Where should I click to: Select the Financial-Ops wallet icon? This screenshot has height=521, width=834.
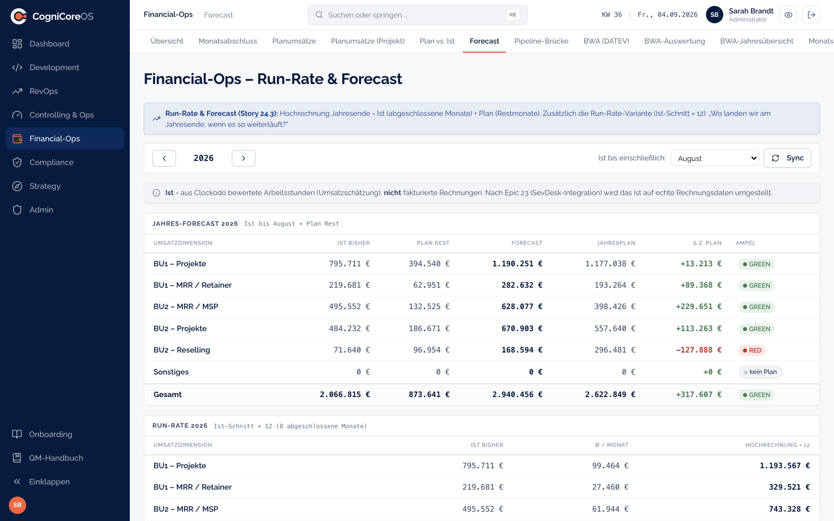tap(17, 139)
